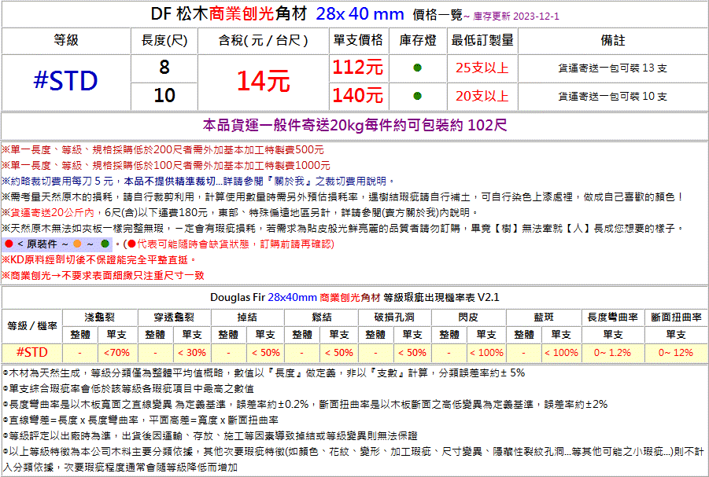Screen dimensions: 709x477
Task: Click the 商業刨光→不要求表面細緻只注重尺寸一致 line
Action: (103, 276)
